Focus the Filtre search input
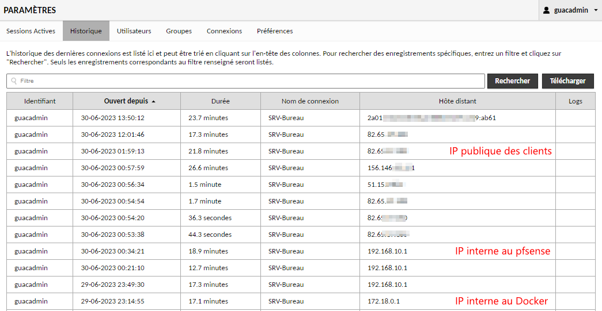Image resolution: width=602 pixels, height=311 pixels. 248,81
